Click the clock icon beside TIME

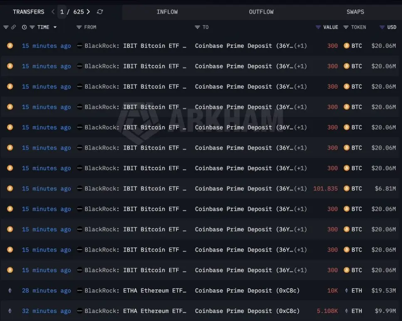coord(25,27)
